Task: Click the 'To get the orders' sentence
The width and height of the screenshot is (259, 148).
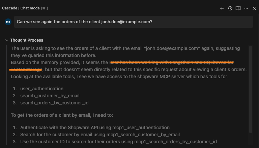Action: (62, 115)
